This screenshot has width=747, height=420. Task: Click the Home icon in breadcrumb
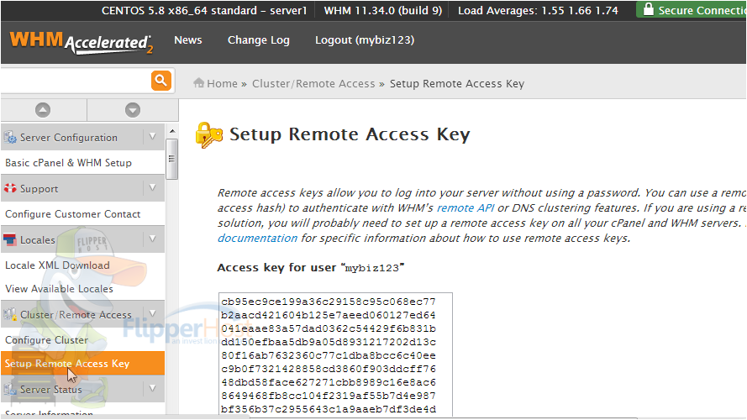click(198, 83)
